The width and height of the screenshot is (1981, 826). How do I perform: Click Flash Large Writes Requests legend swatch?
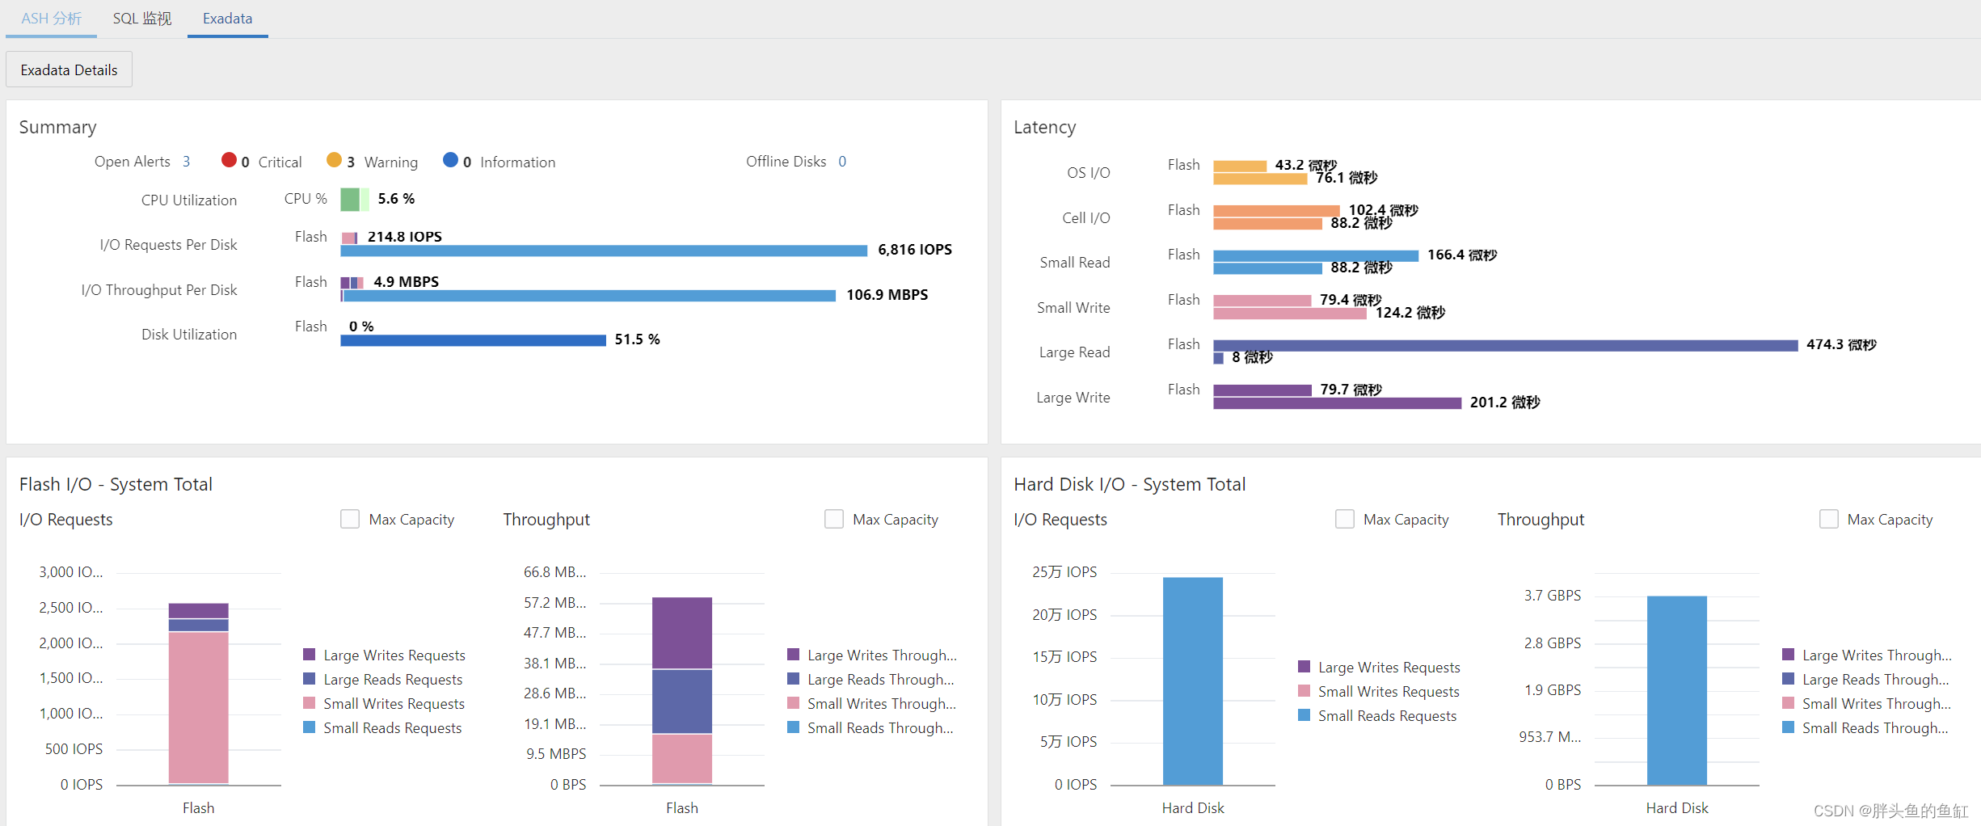click(x=309, y=655)
